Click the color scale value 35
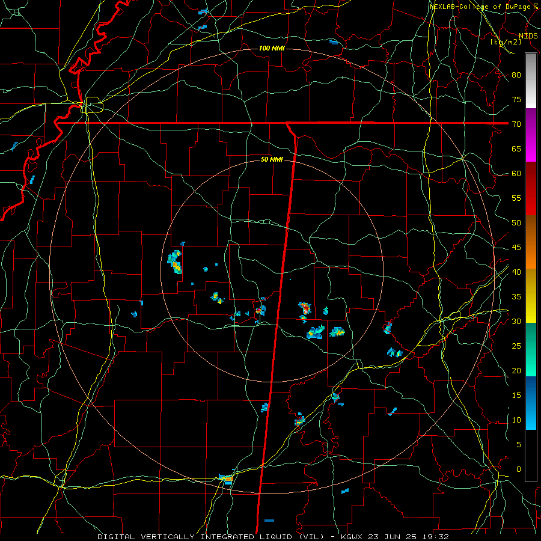This screenshot has width=541, height=541. [x=516, y=297]
